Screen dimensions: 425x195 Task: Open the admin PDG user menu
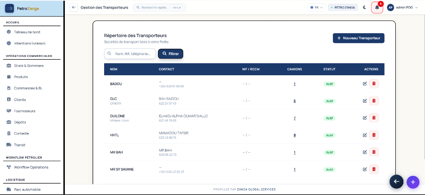tap(404, 7)
